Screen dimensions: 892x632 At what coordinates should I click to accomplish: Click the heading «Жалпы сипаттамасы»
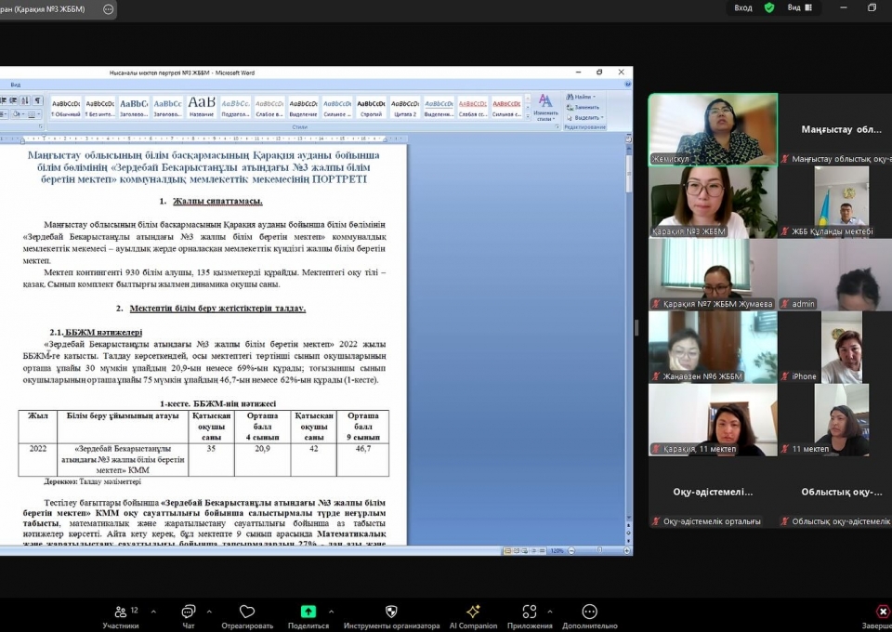[217, 201]
